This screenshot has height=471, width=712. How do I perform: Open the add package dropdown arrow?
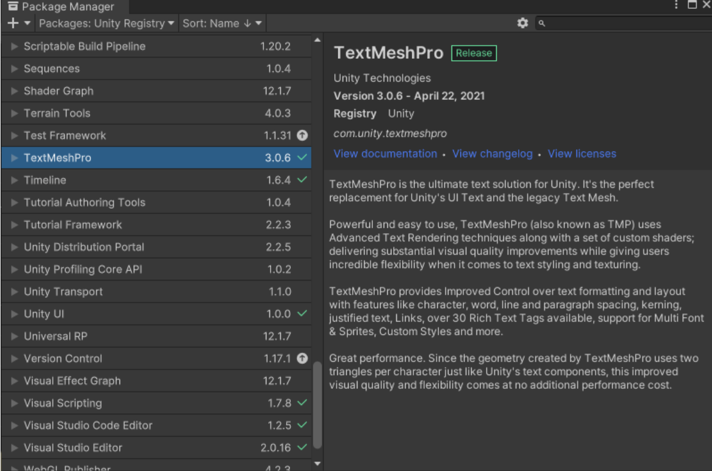(x=27, y=23)
